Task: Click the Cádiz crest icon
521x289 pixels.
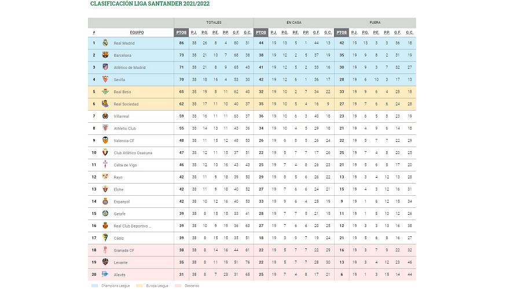Action: pos(105,237)
